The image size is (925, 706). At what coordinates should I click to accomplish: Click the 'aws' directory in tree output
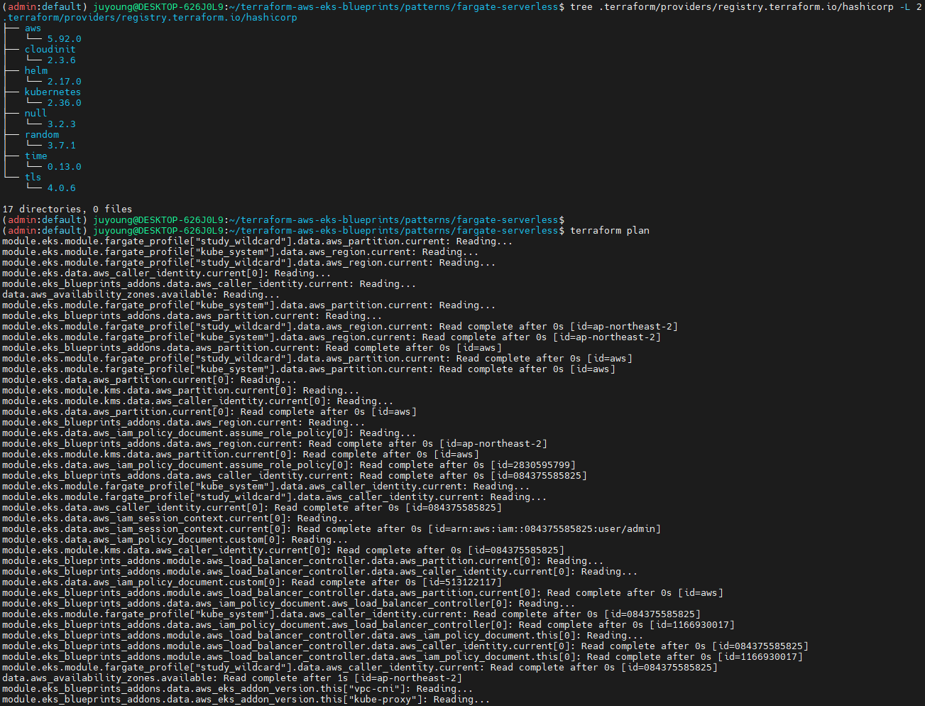coord(33,28)
